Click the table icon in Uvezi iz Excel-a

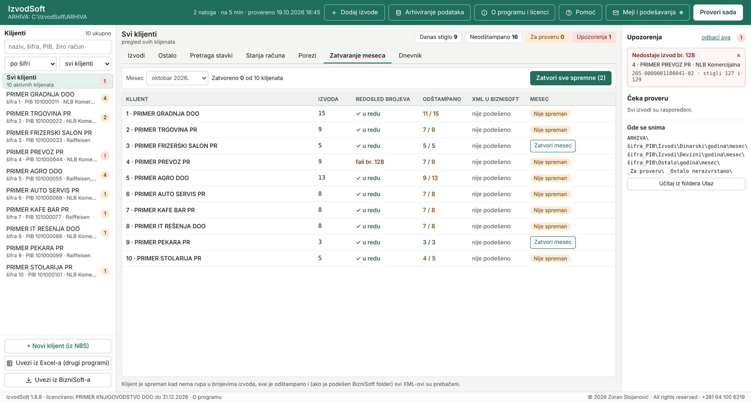10,363
